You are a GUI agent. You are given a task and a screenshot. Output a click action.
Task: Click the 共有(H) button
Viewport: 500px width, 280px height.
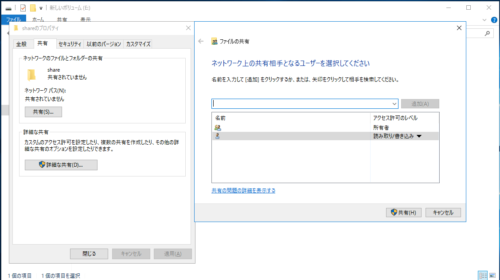[x=404, y=213]
